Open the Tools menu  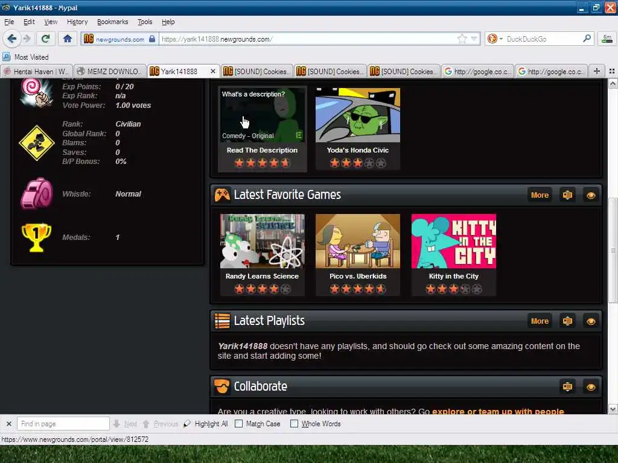pyautogui.click(x=145, y=22)
